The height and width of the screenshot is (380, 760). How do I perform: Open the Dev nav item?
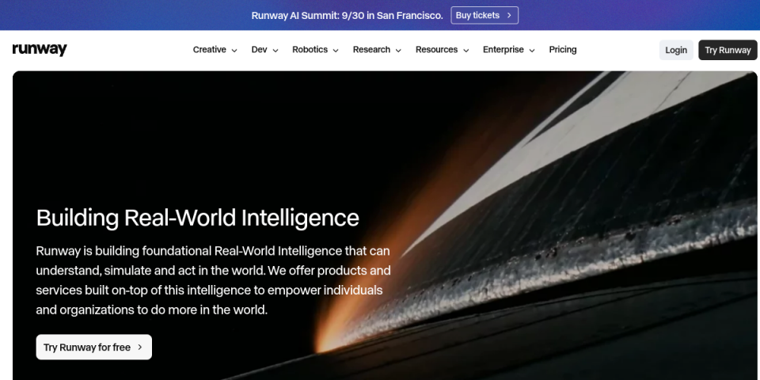260,49
